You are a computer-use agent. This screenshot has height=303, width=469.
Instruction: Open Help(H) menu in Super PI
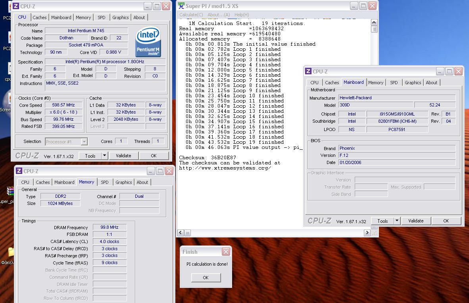pos(242,15)
